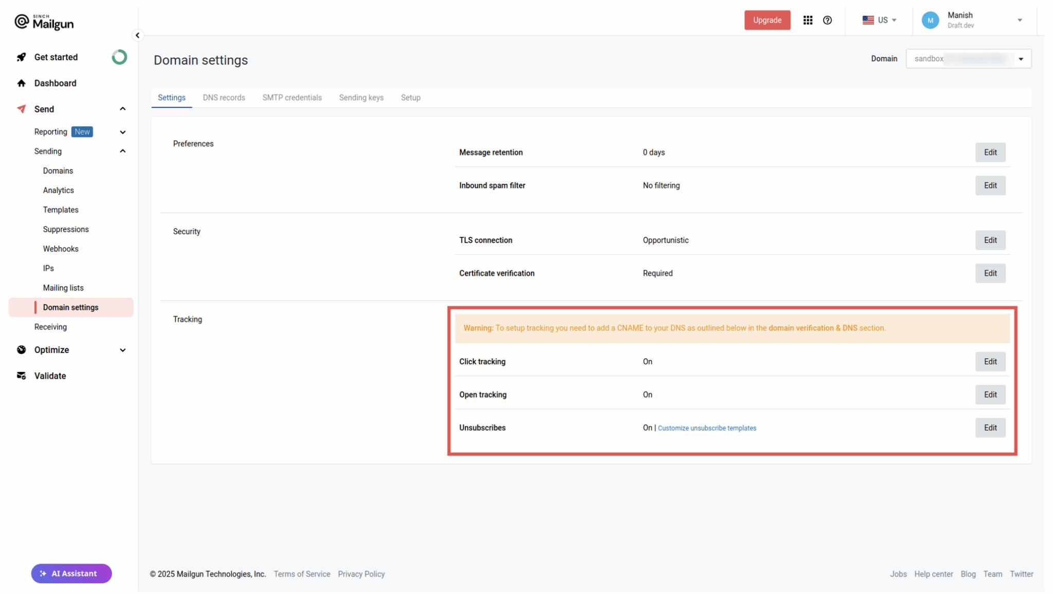The height and width of the screenshot is (594, 1053).
Task: Click the Upgrade button
Action: pos(767,20)
